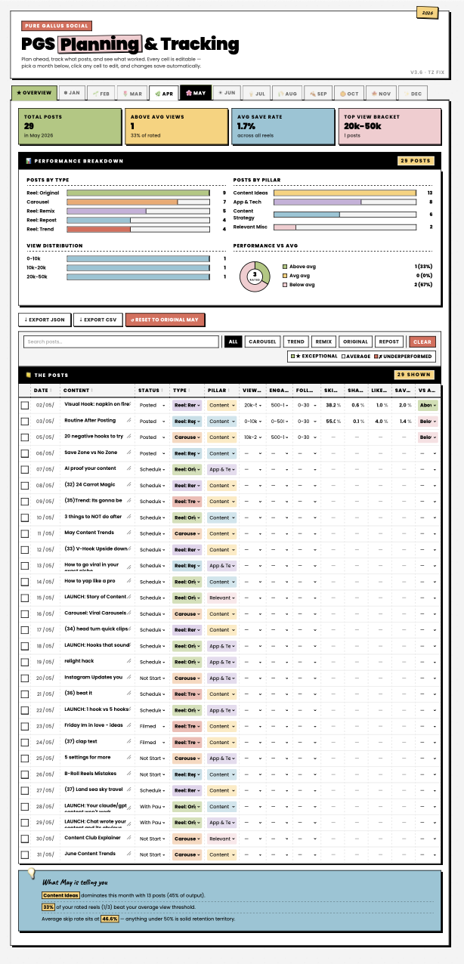
Task: Click the edit pencil for Instagram Updates you
Action: click(129, 677)
